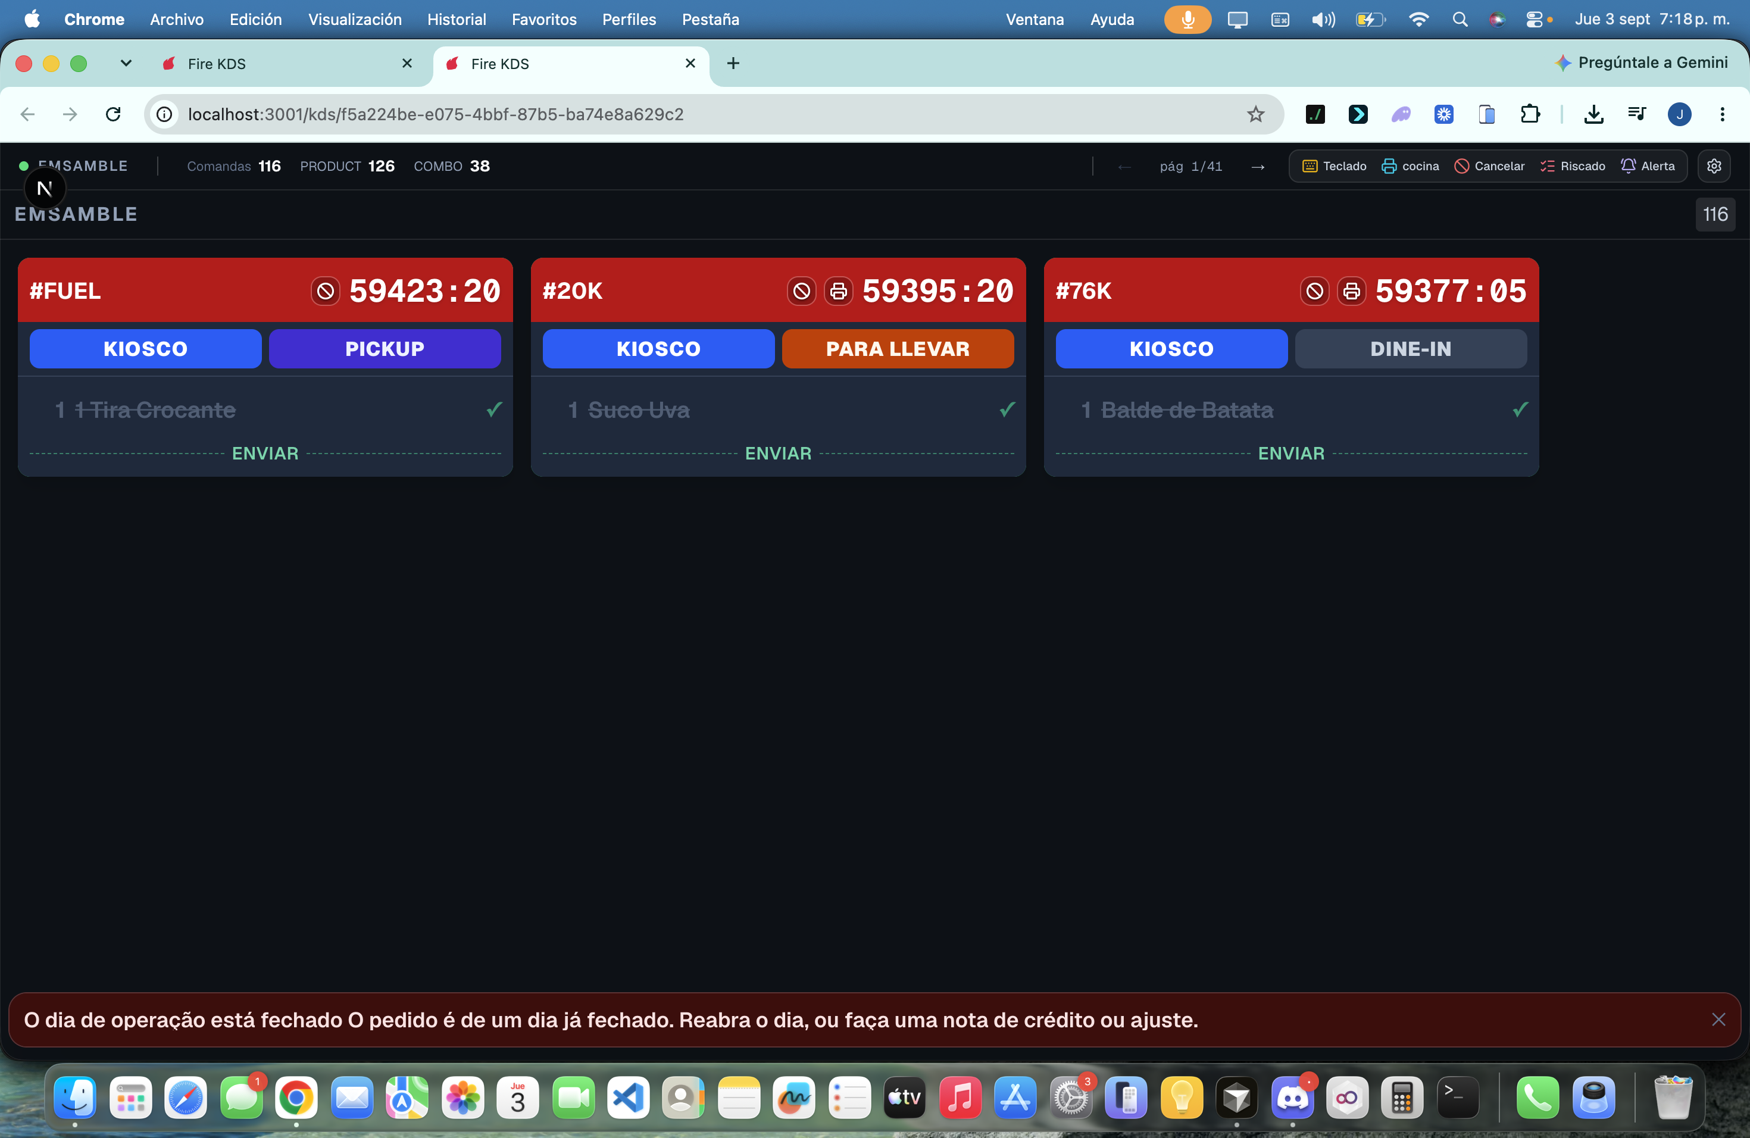1750x1138 pixels.
Task: Dismiss the closed-day error banner
Action: tap(1718, 1020)
